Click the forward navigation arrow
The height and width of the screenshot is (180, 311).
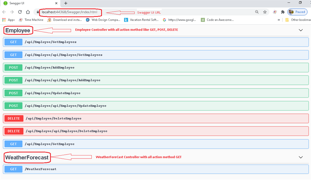point(12,12)
